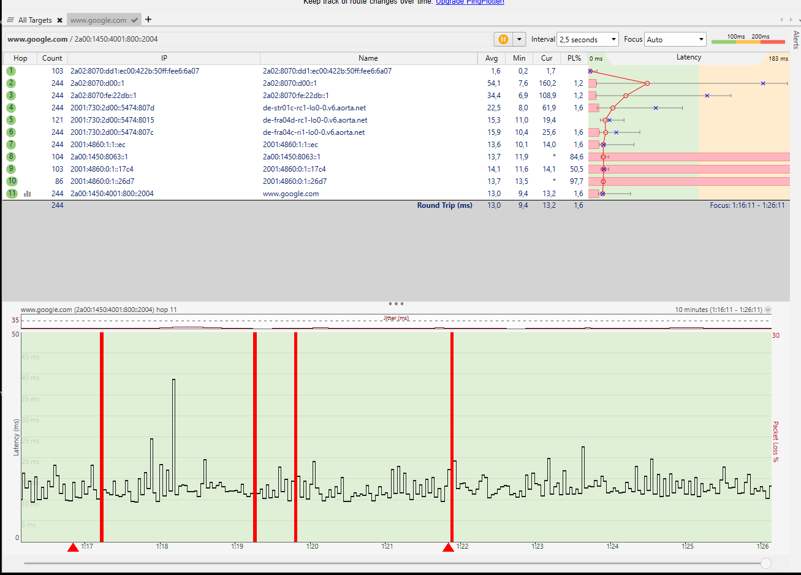Sort by the Count column header

tap(52, 58)
